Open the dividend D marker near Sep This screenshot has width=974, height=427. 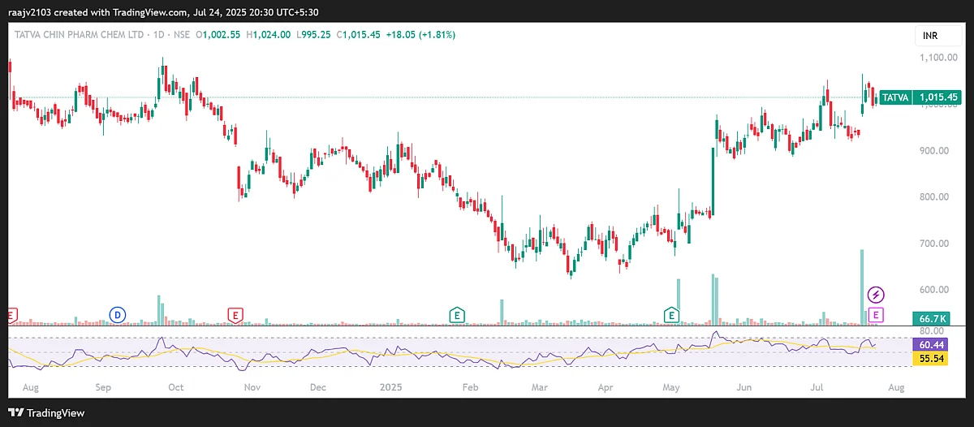(x=117, y=314)
